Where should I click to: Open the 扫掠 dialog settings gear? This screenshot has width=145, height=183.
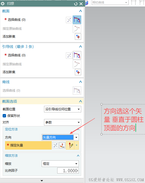point(3,4)
